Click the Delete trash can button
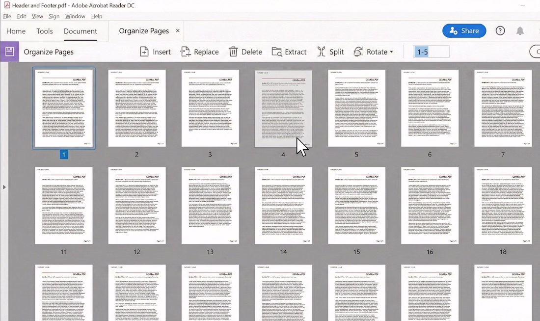This screenshot has height=321, width=540. click(245, 52)
